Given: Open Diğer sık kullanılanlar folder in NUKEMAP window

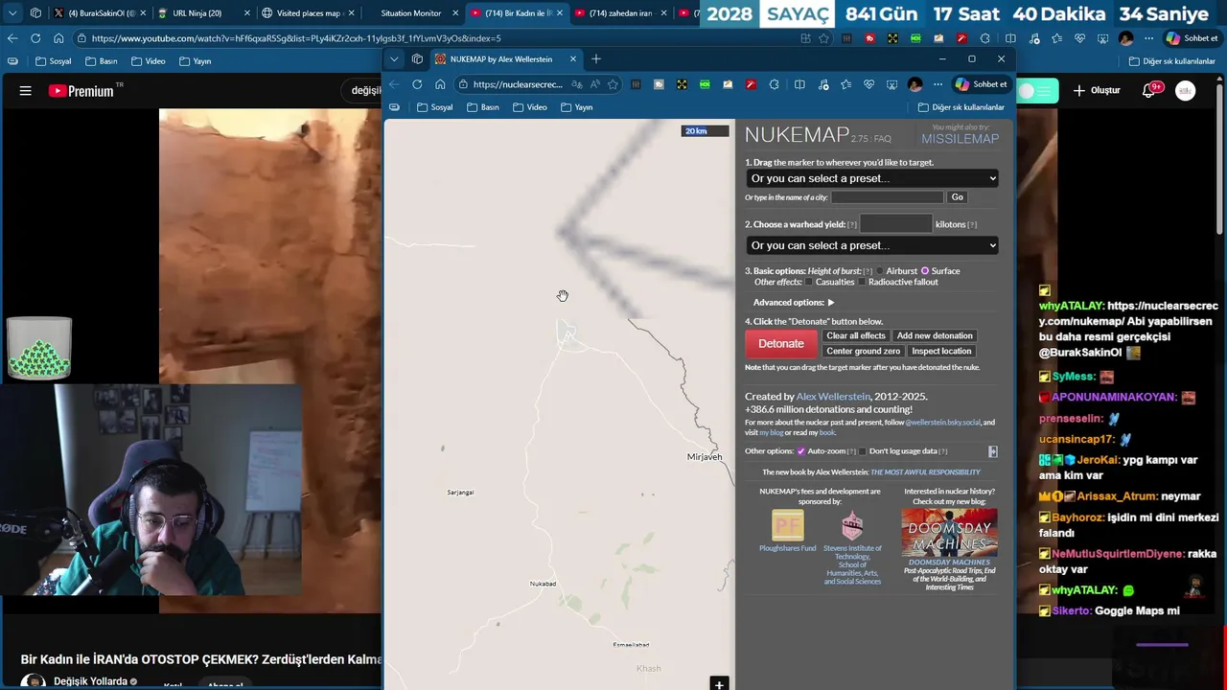Looking at the screenshot, I should coord(961,107).
